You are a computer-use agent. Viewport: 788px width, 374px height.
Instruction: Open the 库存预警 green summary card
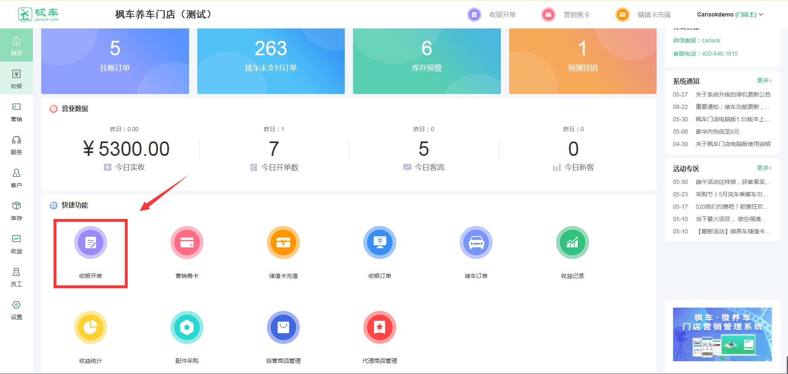pyautogui.click(x=427, y=61)
